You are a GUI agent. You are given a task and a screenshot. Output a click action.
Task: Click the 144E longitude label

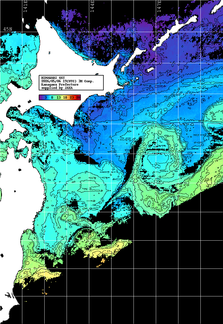(92, 6)
